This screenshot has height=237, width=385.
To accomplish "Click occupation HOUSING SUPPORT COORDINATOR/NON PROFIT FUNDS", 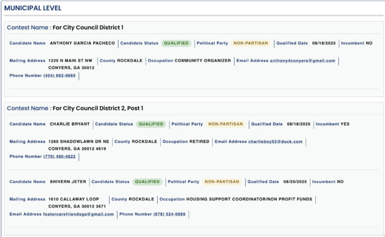I will pyautogui.click(x=249, y=199).
